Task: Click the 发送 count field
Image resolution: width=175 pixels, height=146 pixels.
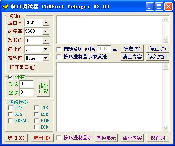Action: 27,84
